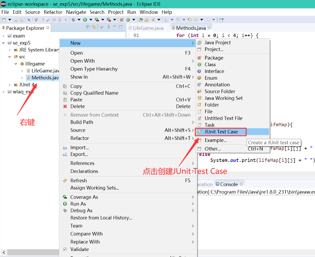The image size is (315, 257).
Task: Open the Navigate menu
Action: [x=76, y=12]
